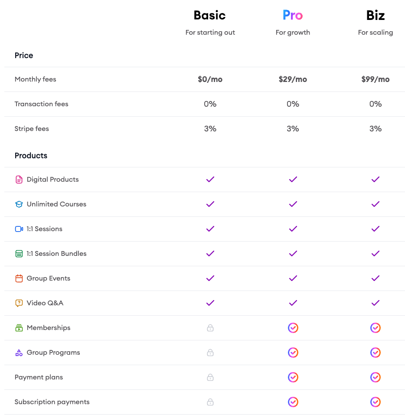Click the Group Events calendar icon
This screenshot has width=405, height=415.
tap(19, 278)
